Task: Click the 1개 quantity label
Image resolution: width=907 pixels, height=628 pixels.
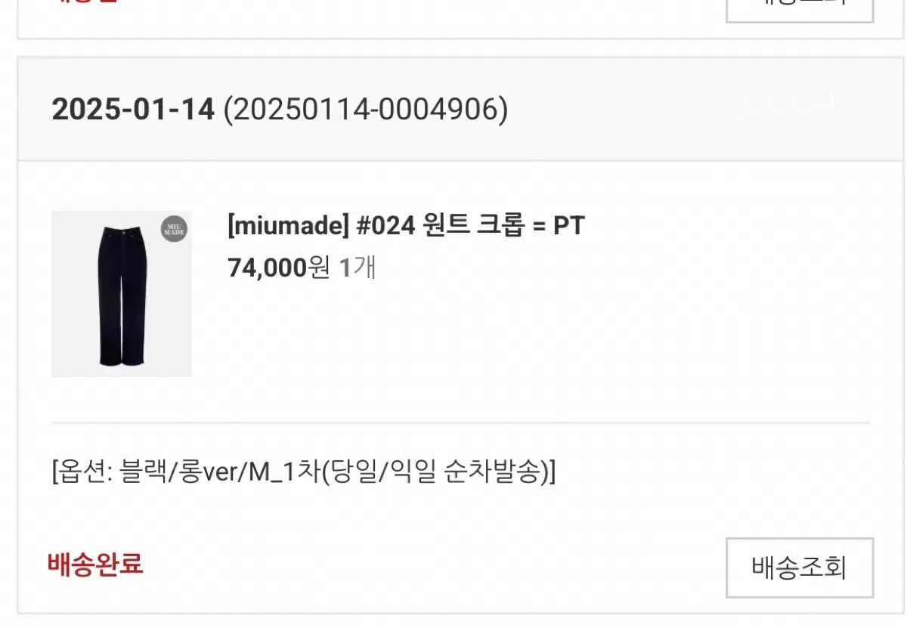Action: (357, 268)
